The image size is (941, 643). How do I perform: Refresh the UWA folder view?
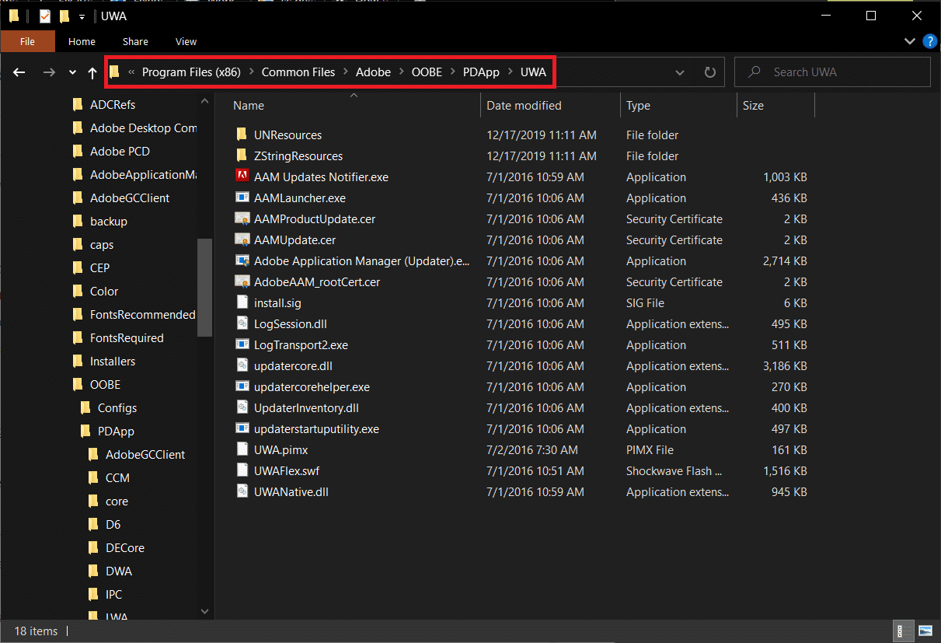pyautogui.click(x=709, y=72)
